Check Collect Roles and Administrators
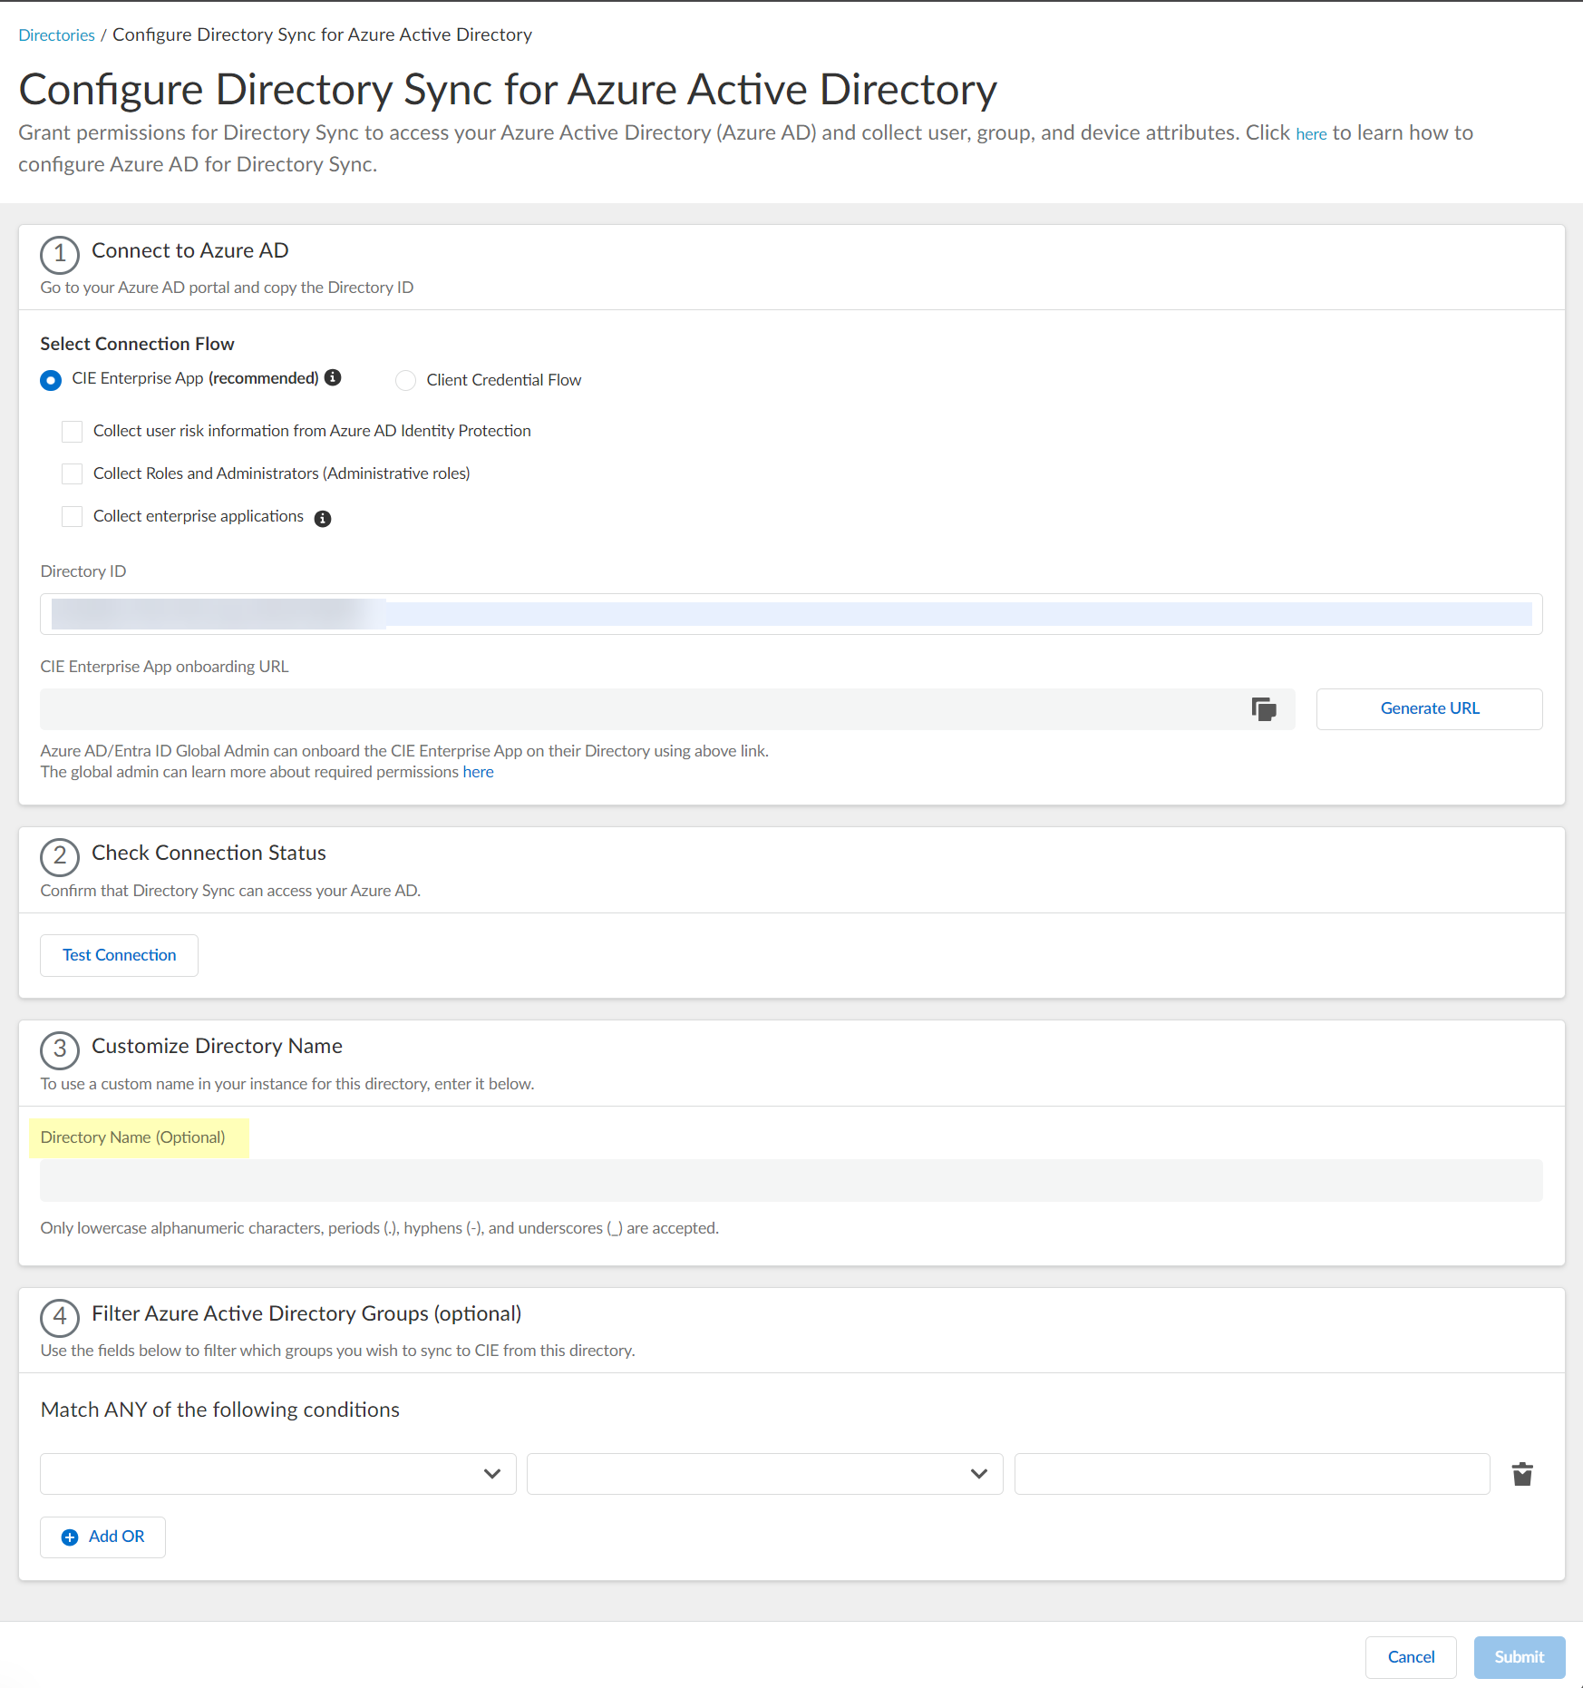Viewport: 1583px width, 1688px height. point(72,473)
